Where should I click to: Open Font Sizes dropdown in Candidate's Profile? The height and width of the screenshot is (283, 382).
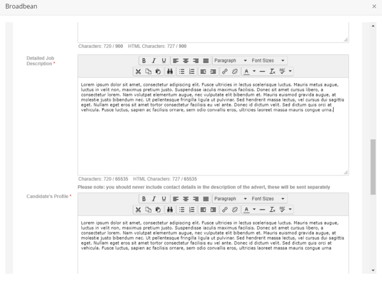coord(268,199)
